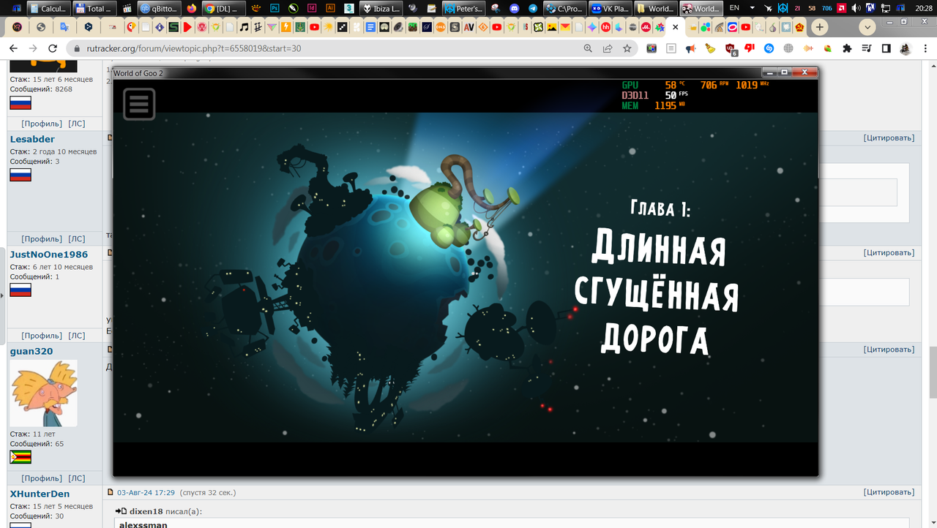937x528 pixels.
Task: Click the taskbar clock showing 20:28
Action: [x=924, y=9]
